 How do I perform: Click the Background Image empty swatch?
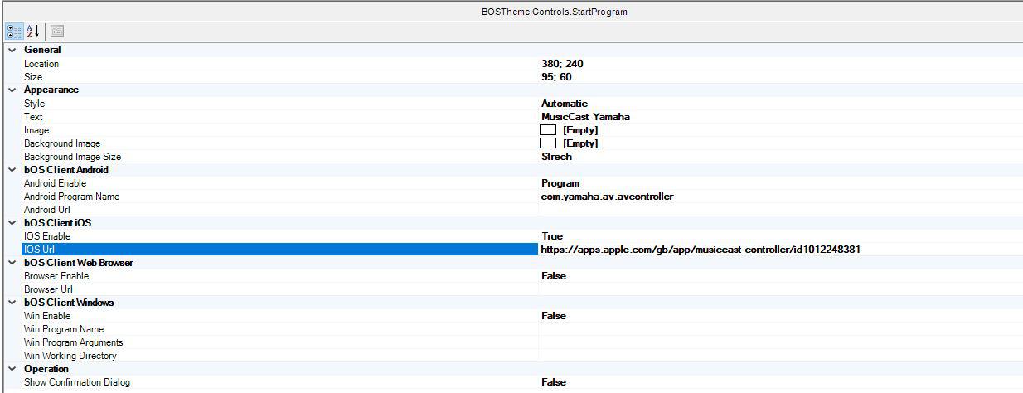coord(548,143)
